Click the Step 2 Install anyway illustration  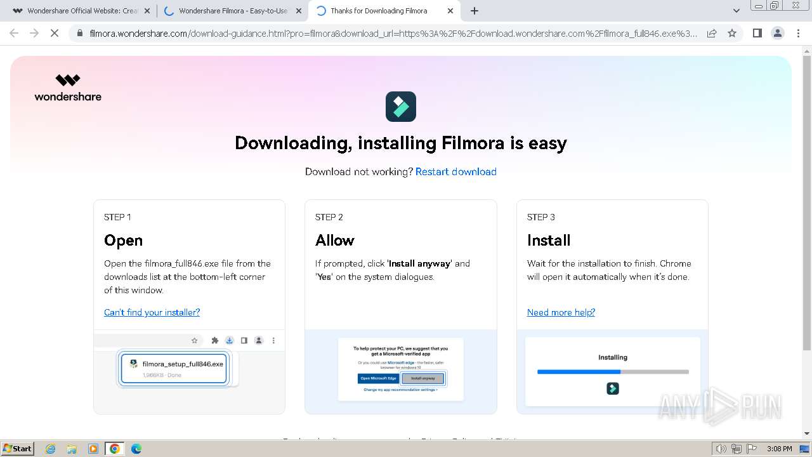(x=401, y=371)
